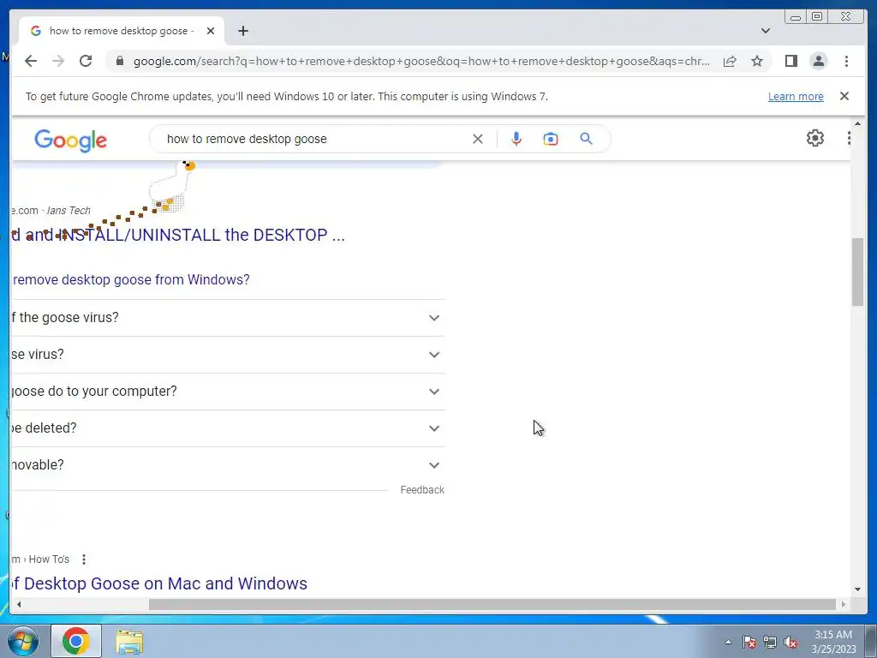The image size is (877, 658).
Task: Expand the 'movable?' question
Action: [x=228, y=465]
